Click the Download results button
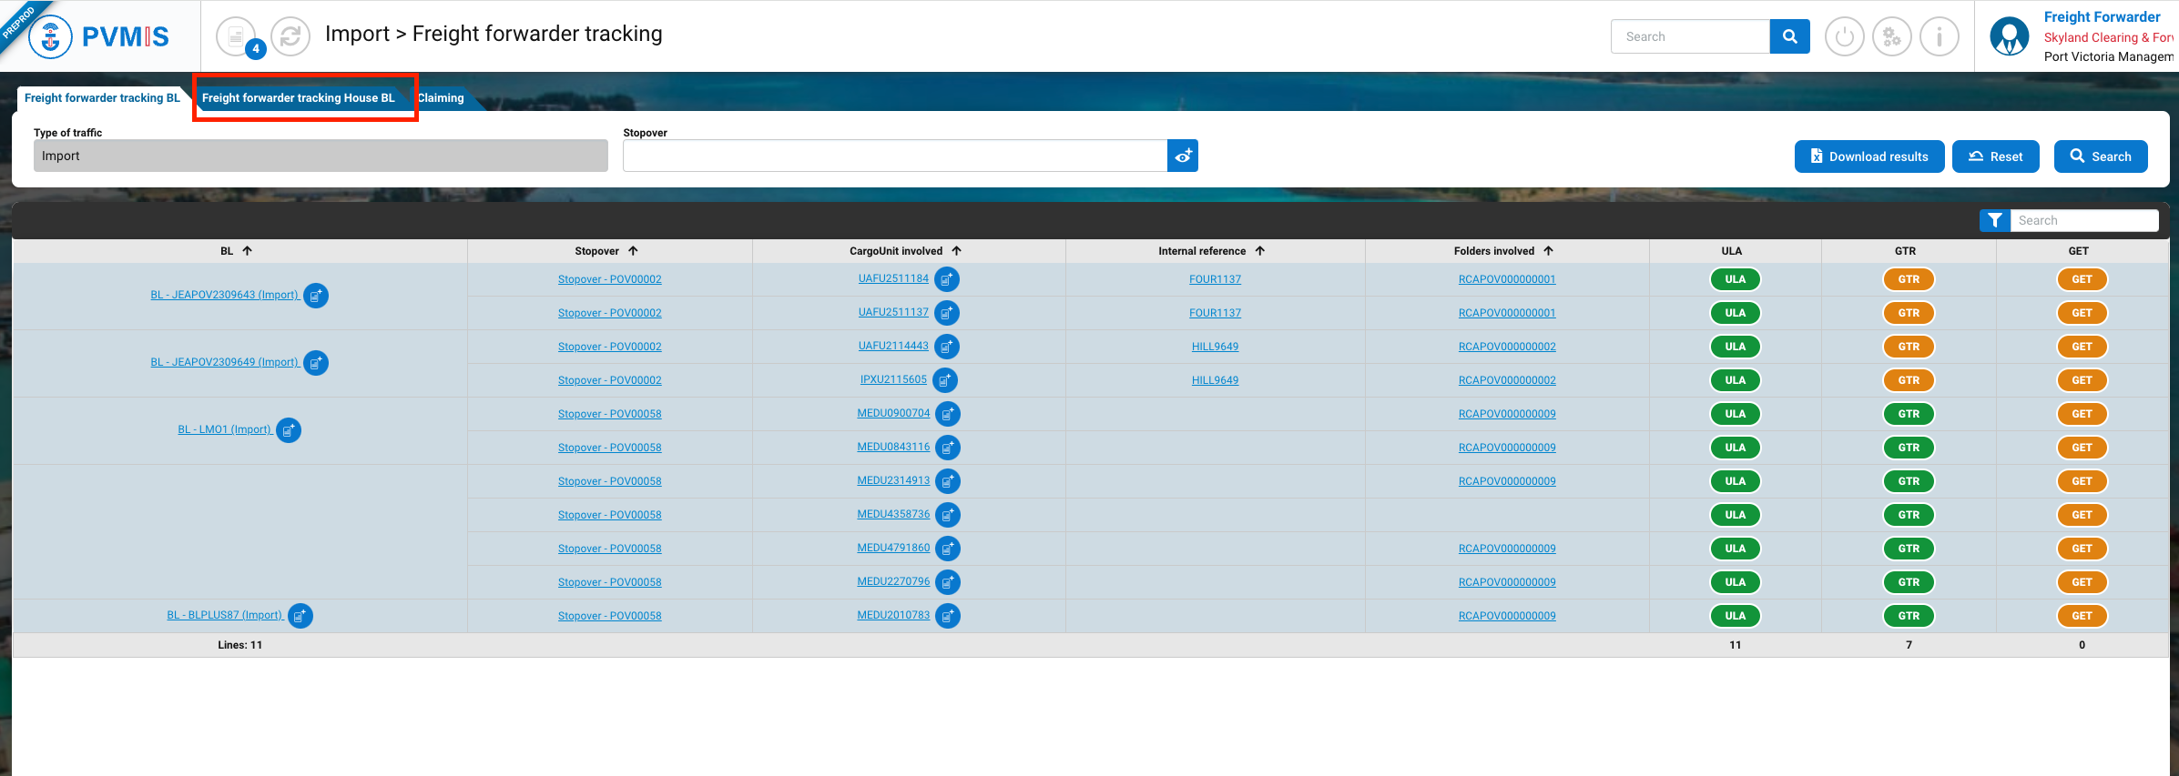This screenshot has width=2179, height=776. (1868, 156)
